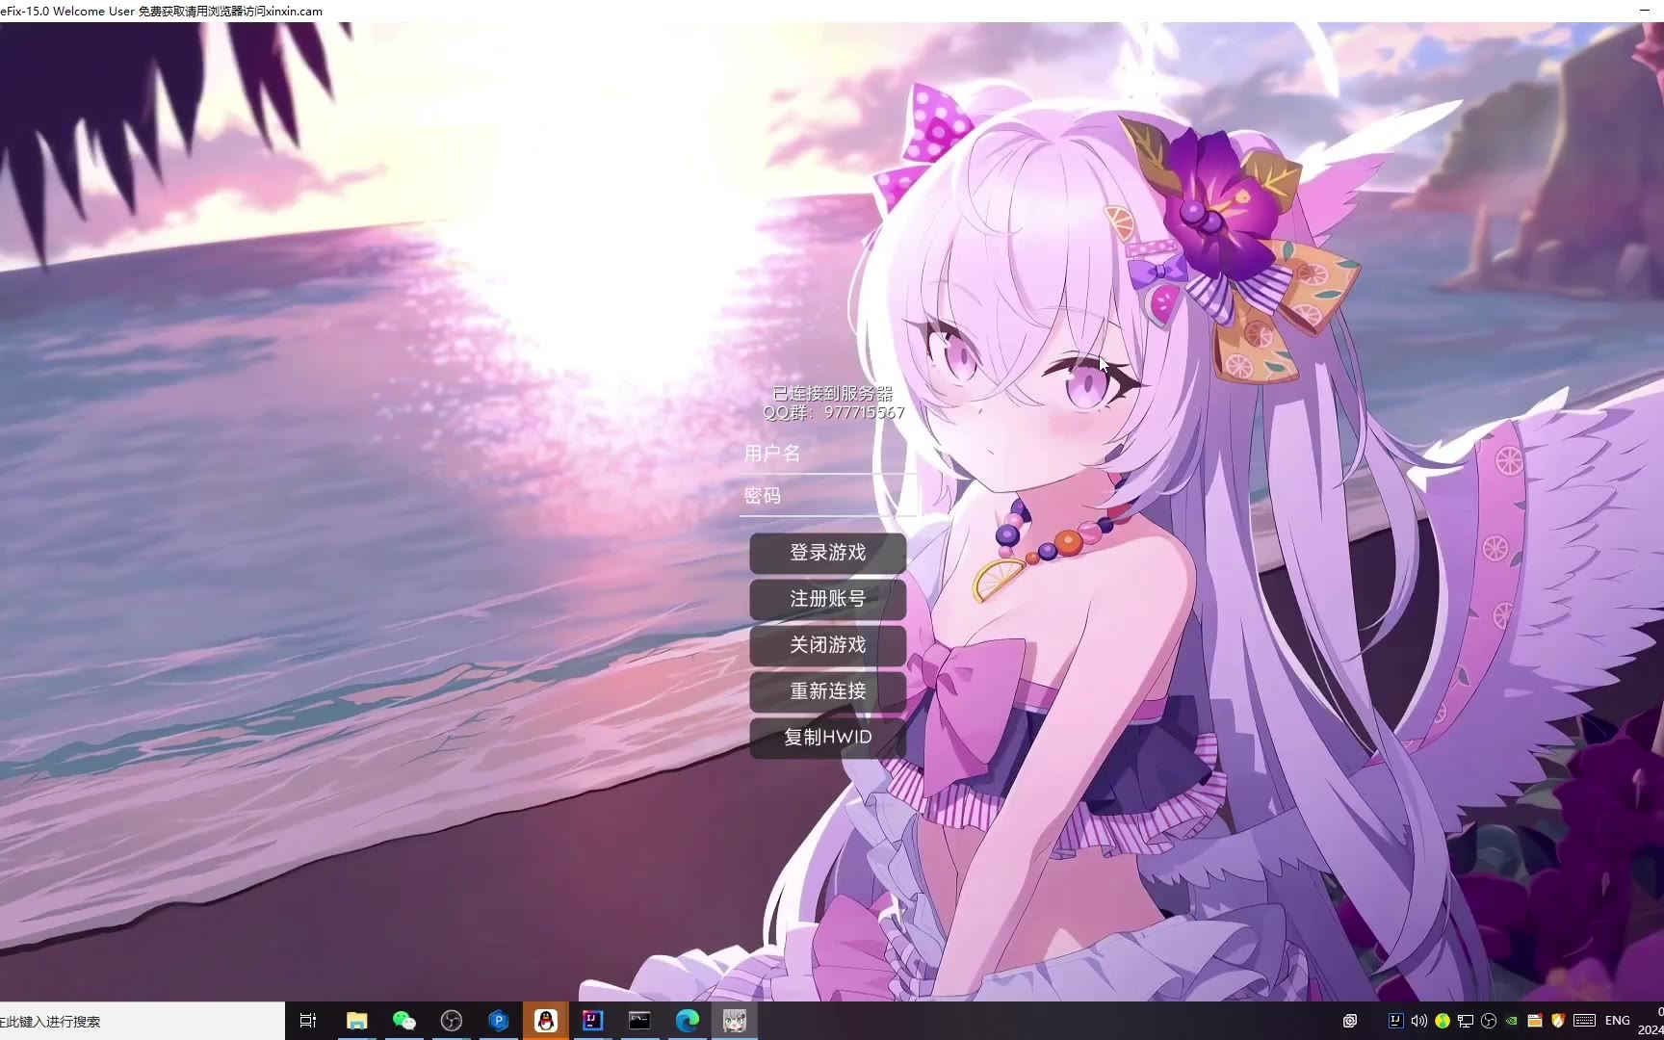Click the blue P app taskbar icon
The height and width of the screenshot is (1040, 1664).
[x=499, y=1021]
